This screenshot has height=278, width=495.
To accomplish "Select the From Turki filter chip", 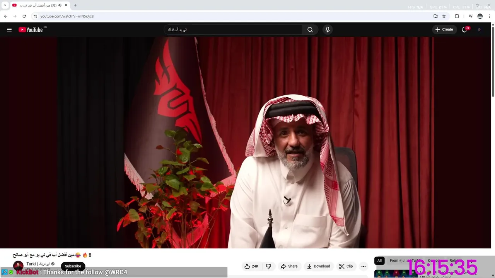I will (404, 261).
